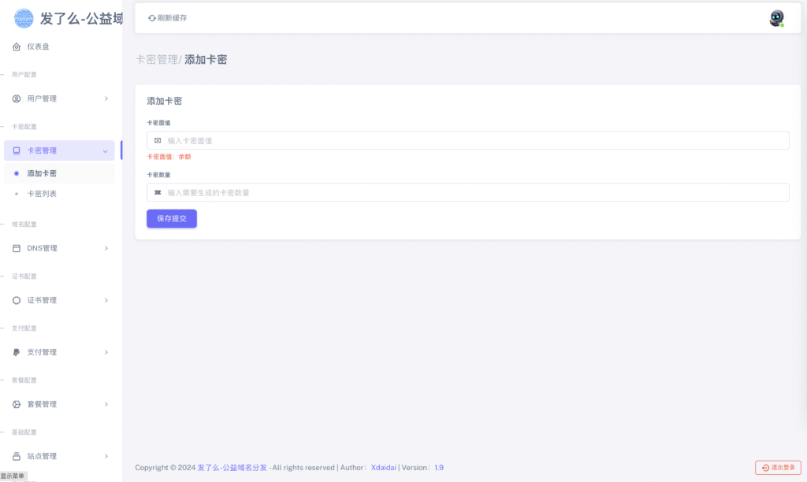Click the dashboard home icon

[x=17, y=46]
